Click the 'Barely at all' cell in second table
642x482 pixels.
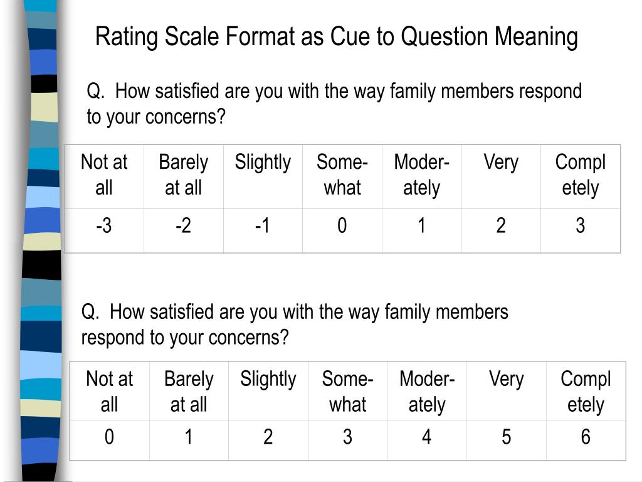(189, 391)
